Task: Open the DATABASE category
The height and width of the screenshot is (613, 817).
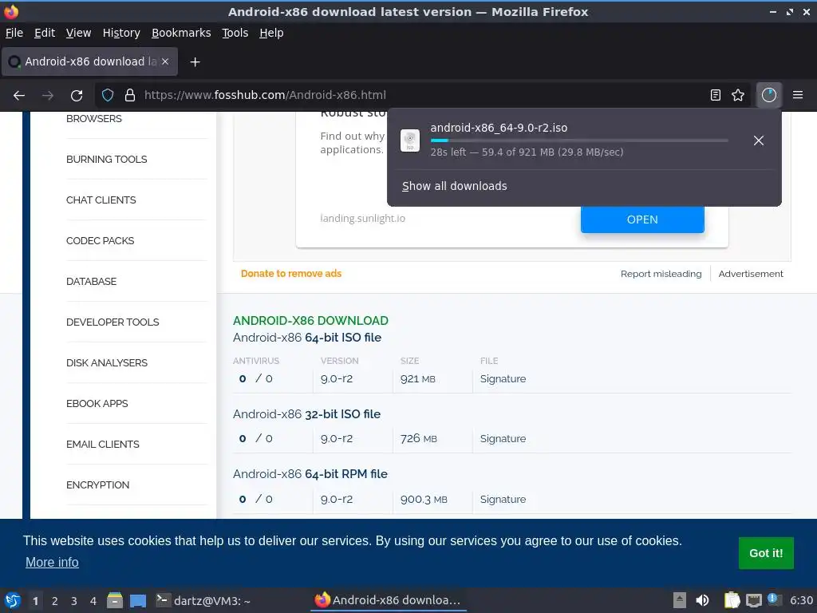Action: click(91, 282)
